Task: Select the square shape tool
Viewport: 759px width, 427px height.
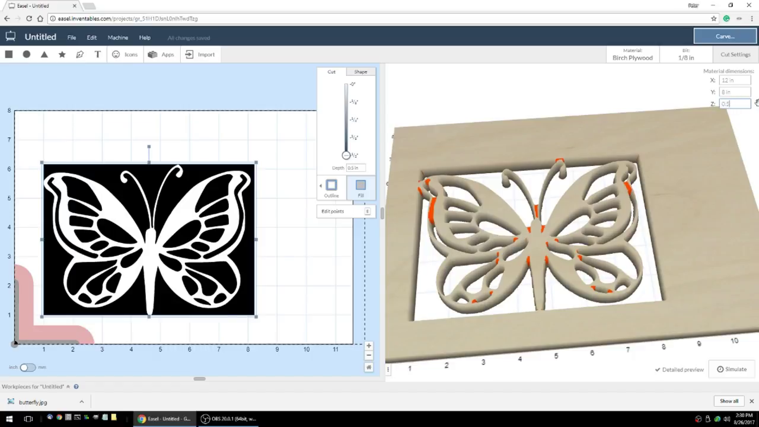Action: coord(9,55)
